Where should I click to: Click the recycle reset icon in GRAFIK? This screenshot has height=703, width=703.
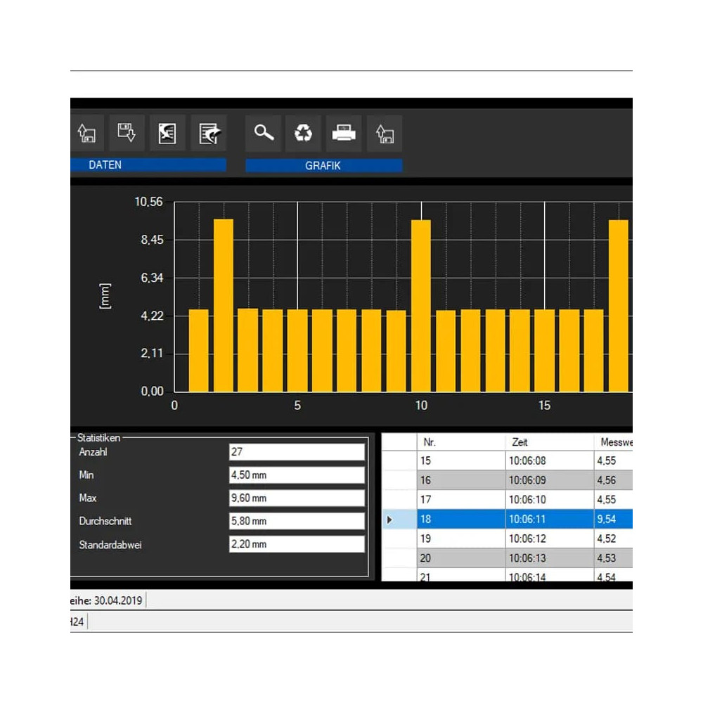(x=304, y=133)
